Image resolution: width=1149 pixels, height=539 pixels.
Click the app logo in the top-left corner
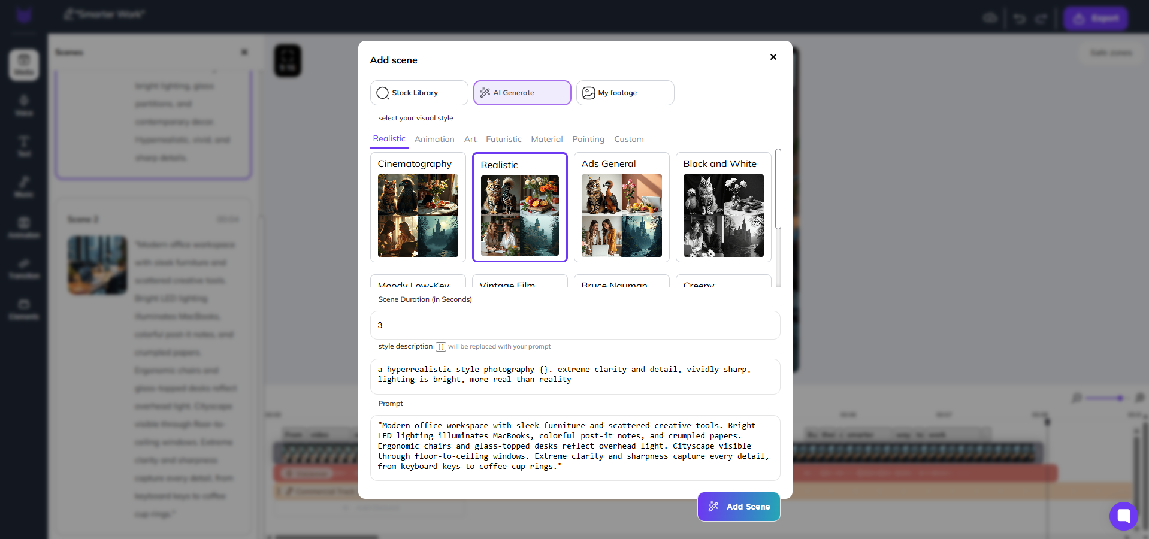[24, 16]
